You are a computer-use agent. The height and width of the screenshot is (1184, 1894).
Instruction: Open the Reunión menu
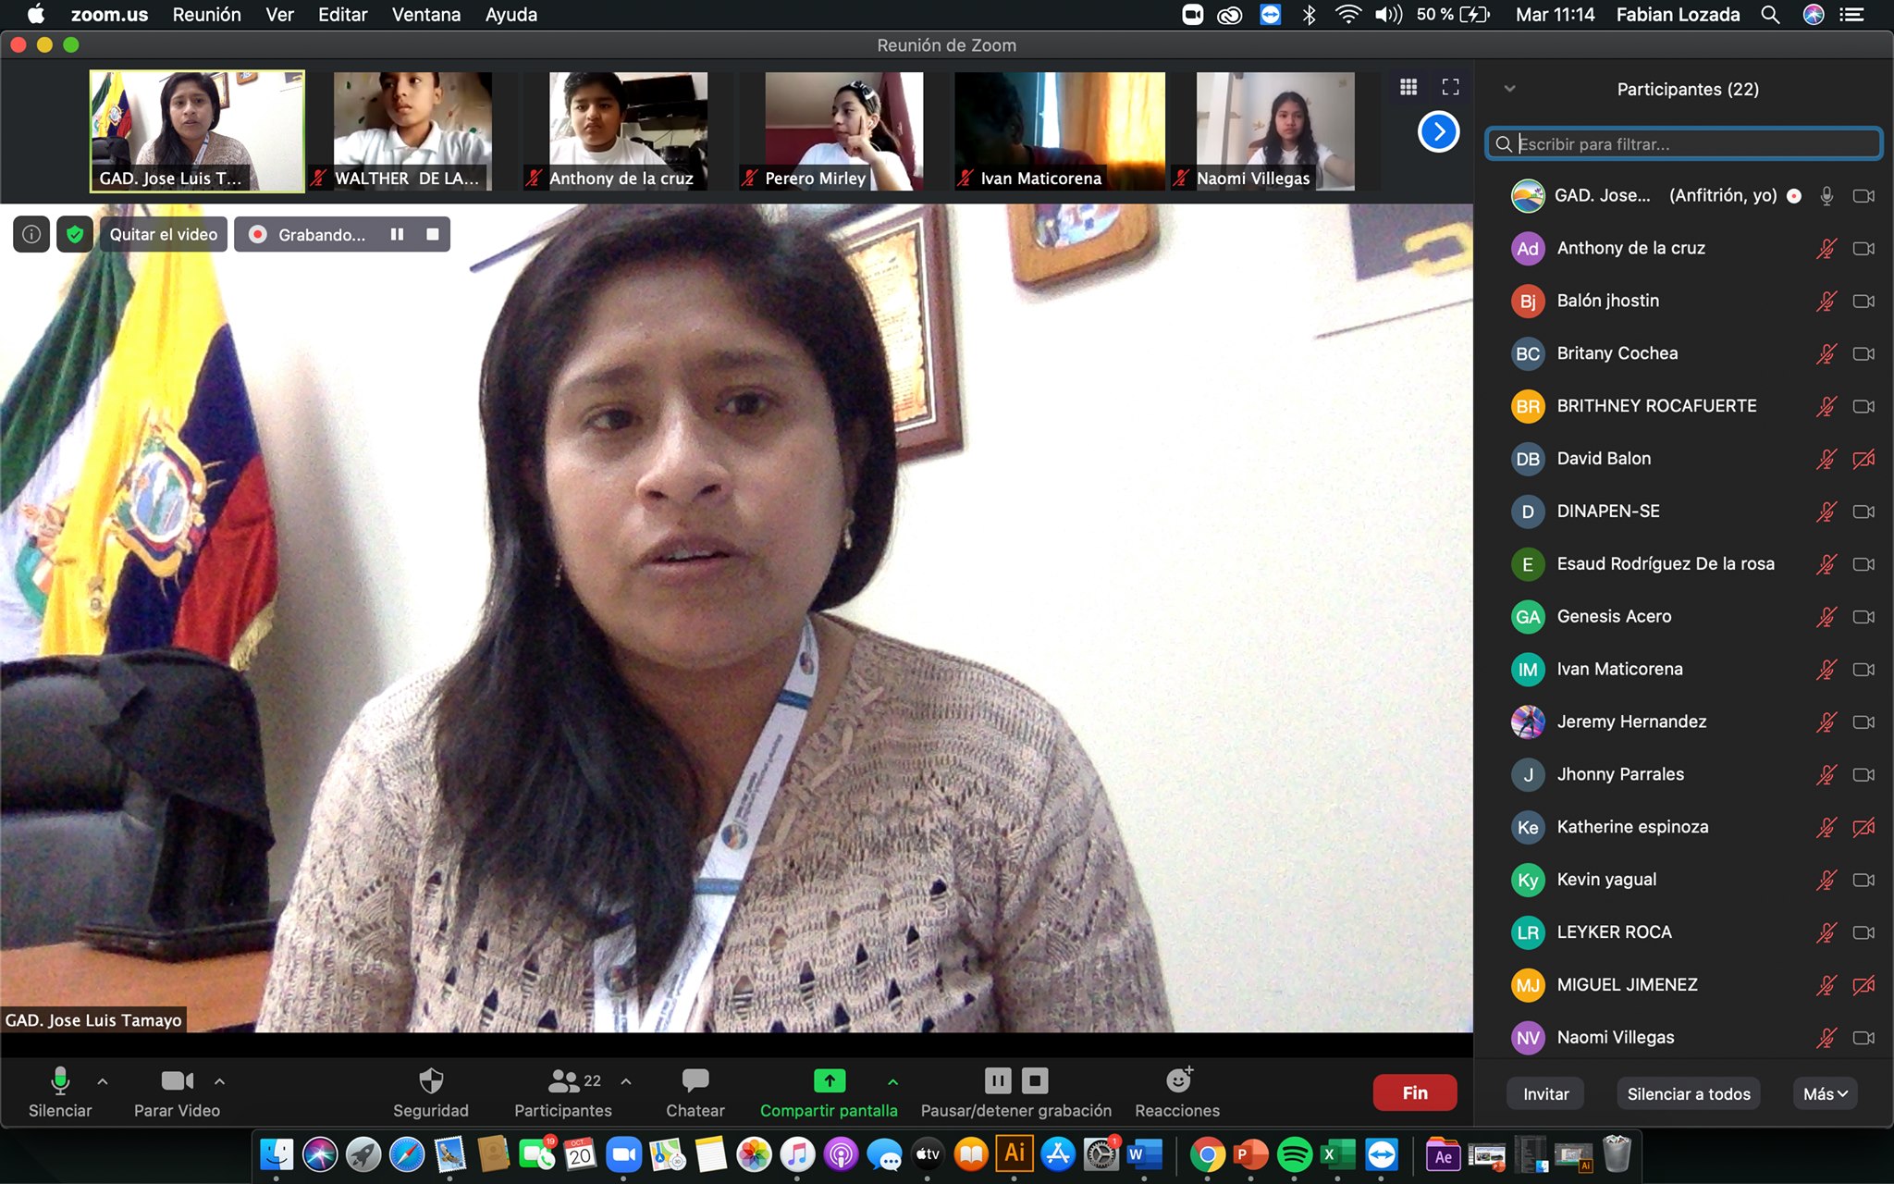click(x=206, y=15)
